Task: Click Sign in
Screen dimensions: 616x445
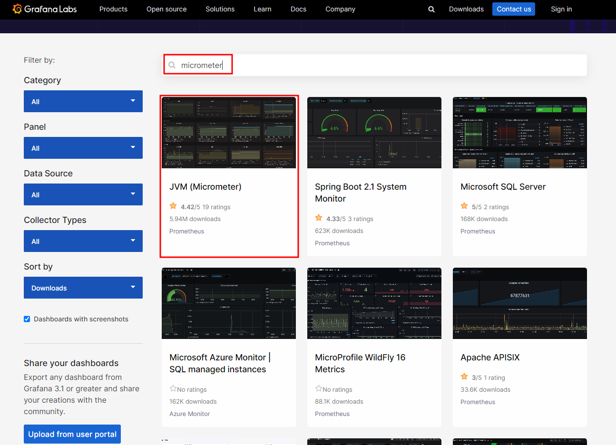Action: click(x=561, y=9)
